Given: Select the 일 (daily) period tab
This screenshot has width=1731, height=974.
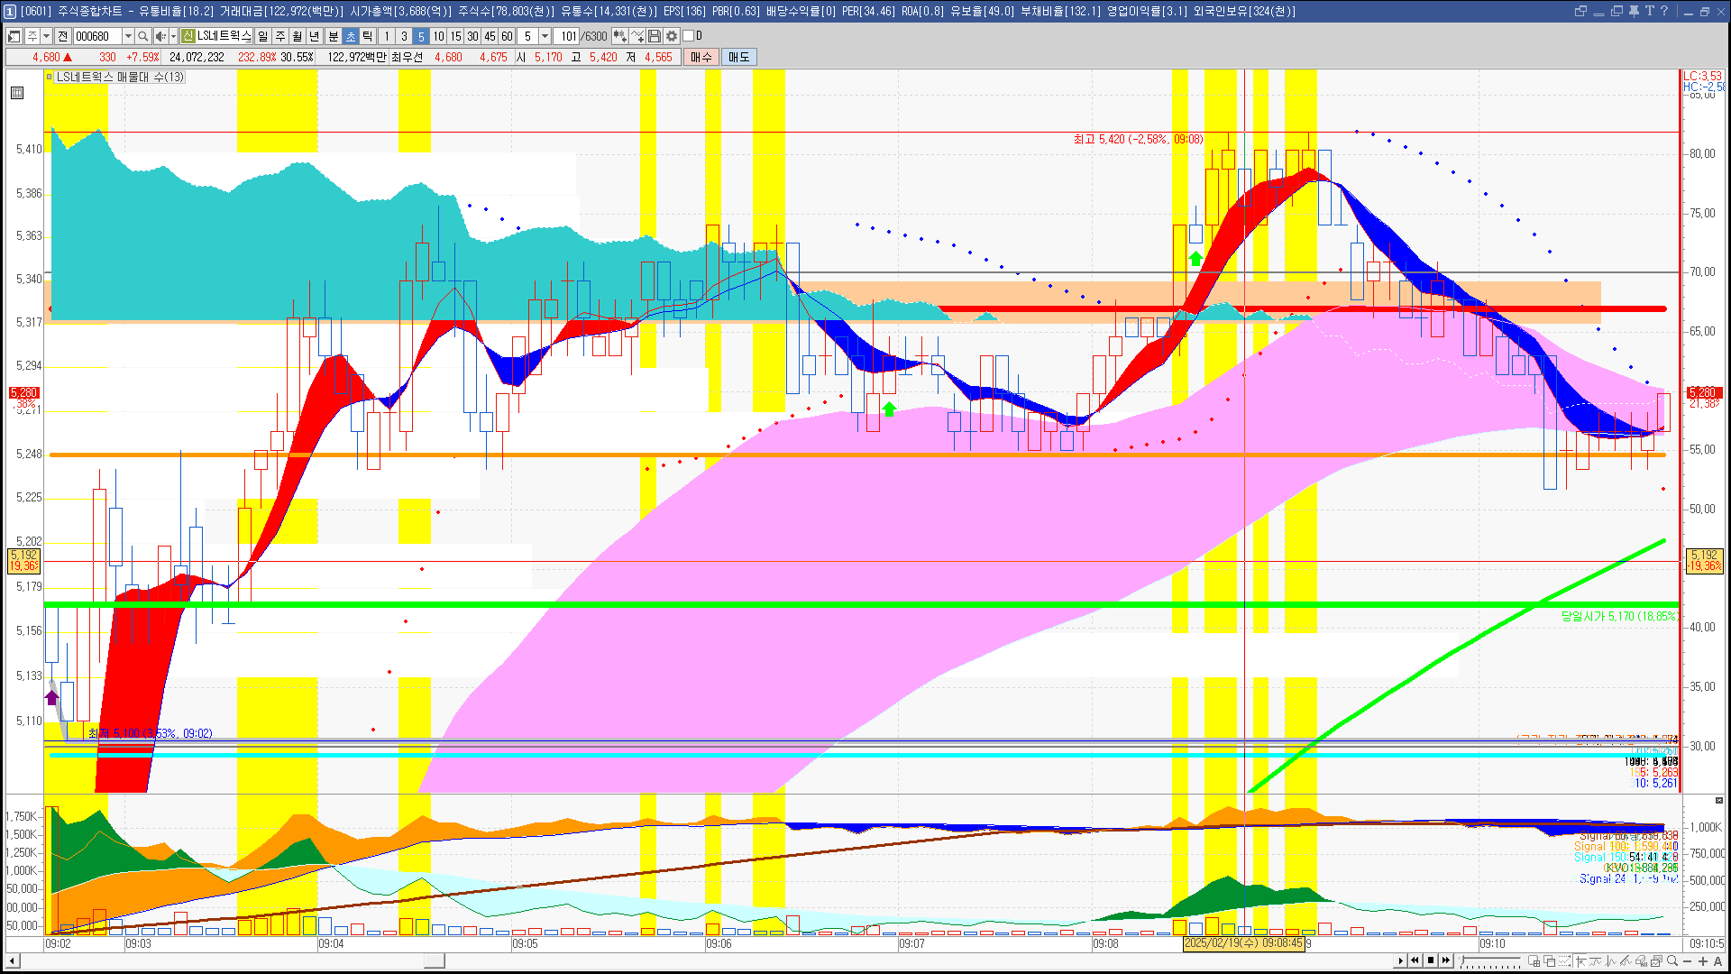Looking at the screenshot, I should click(x=262, y=36).
